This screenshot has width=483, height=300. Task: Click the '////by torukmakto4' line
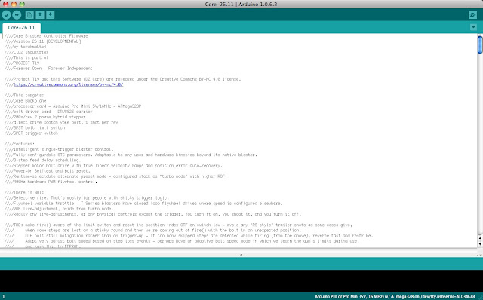pyautogui.click(x=25, y=47)
